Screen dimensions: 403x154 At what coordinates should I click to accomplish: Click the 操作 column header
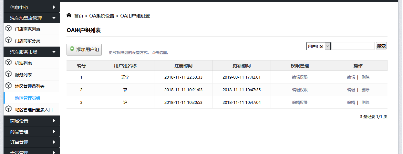pyautogui.click(x=358, y=66)
